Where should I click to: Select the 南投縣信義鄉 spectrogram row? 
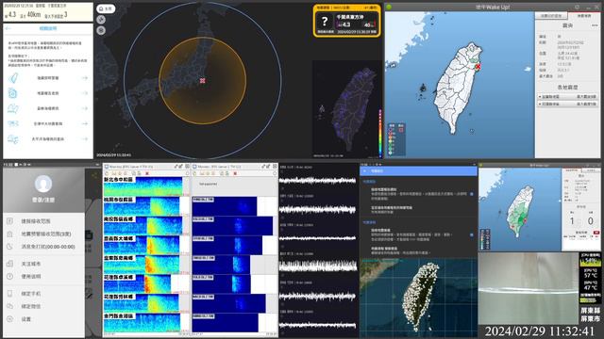tap(143, 226)
